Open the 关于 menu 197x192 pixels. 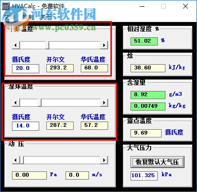click(x=46, y=17)
